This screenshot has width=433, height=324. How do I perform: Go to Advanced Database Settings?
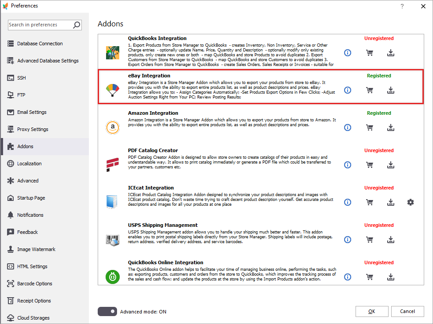(45, 61)
